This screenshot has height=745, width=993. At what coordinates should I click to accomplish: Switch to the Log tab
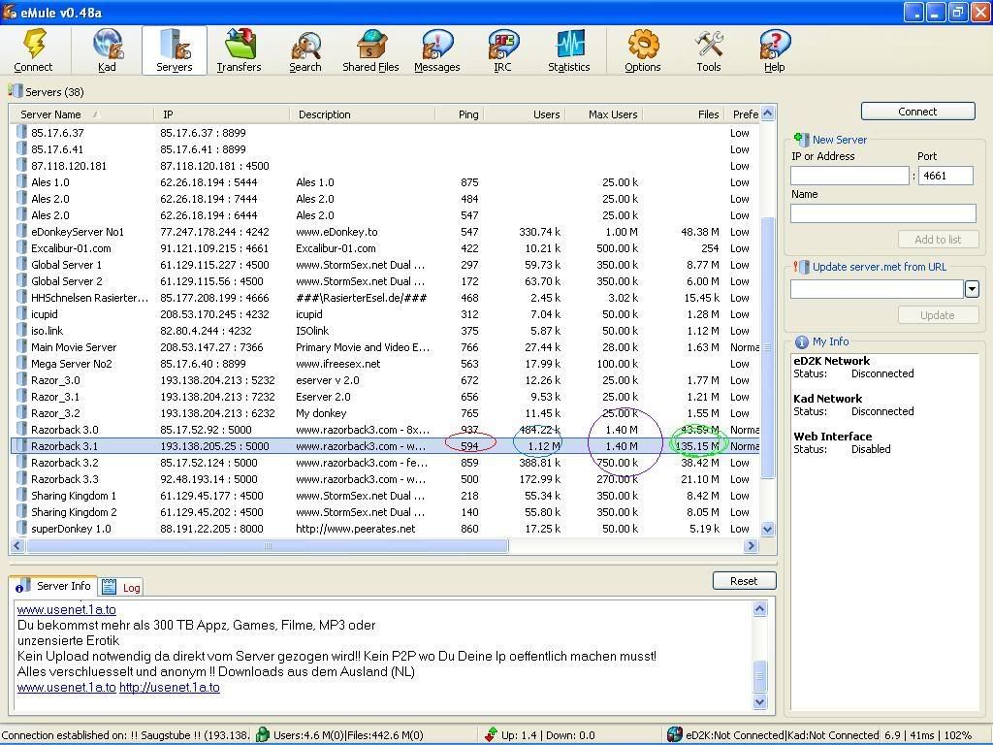tap(122, 587)
